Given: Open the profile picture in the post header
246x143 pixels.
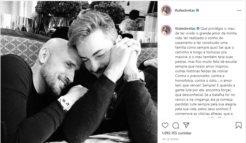Looking at the screenshot, I should click(166, 10).
